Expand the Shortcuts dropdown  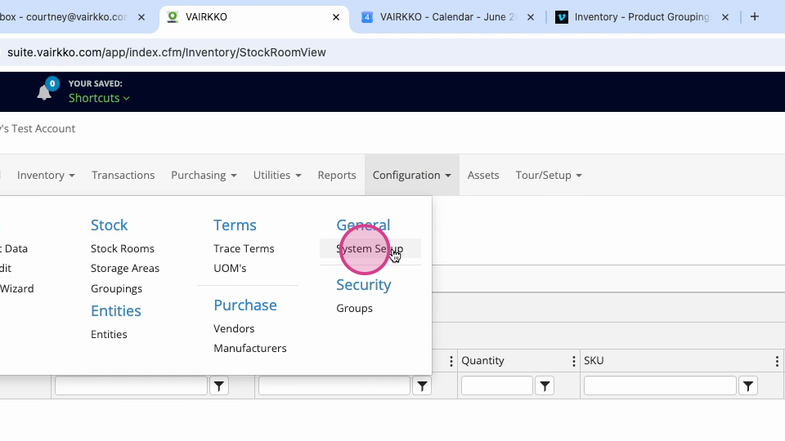99,98
